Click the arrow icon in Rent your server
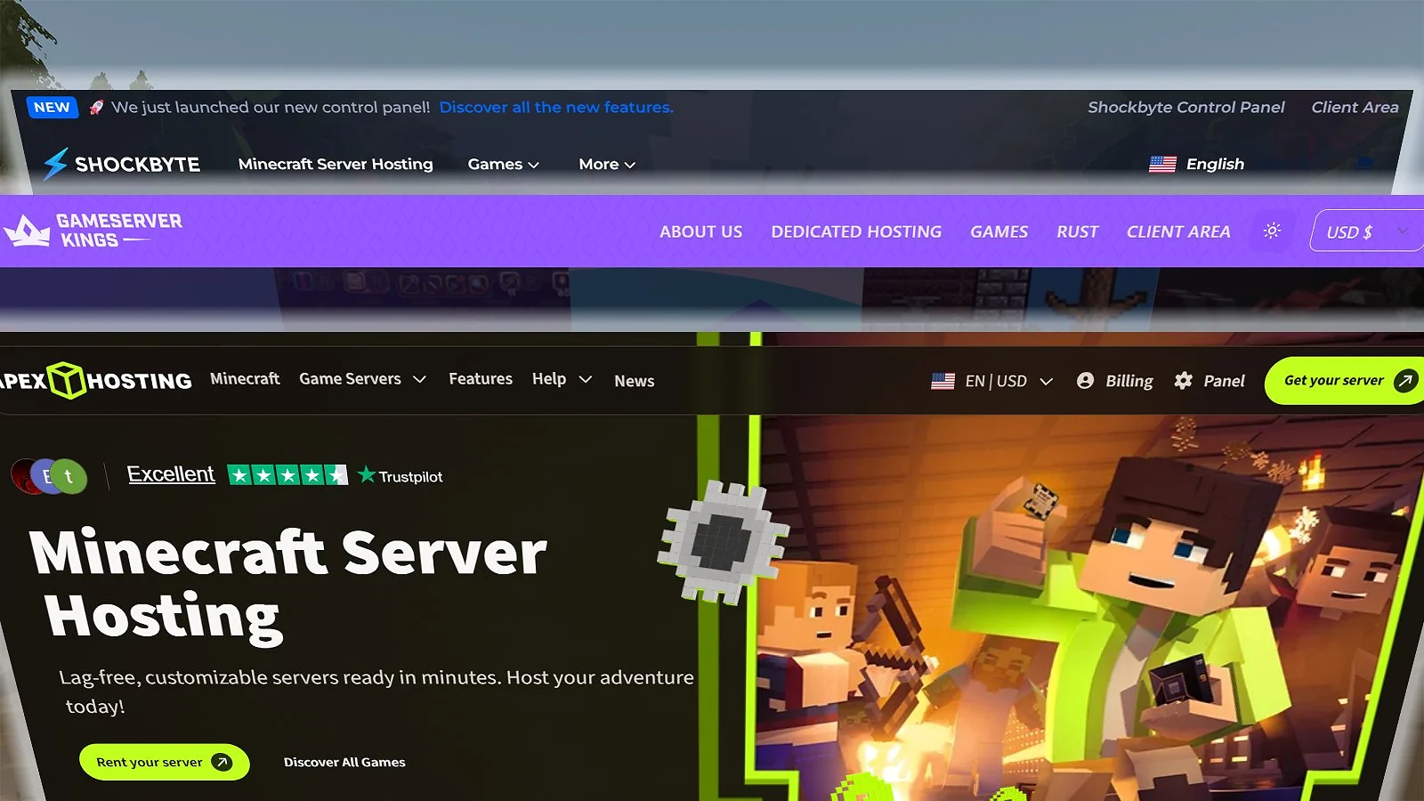1424x801 pixels. (x=222, y=762)
